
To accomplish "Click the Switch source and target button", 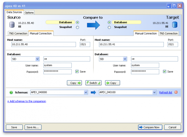I will tap(93, 83).
